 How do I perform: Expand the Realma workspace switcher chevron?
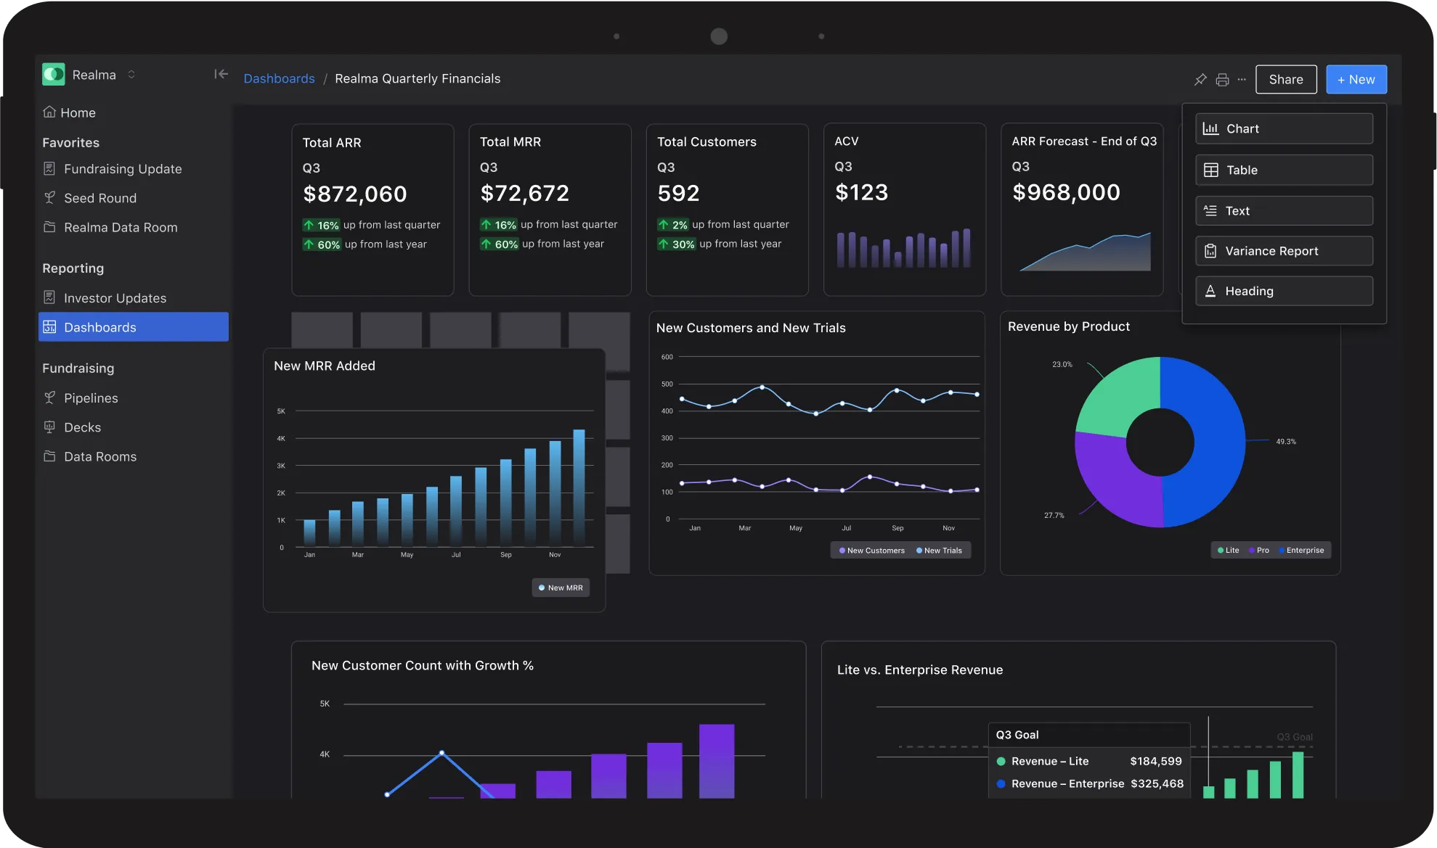click(131, 75)
